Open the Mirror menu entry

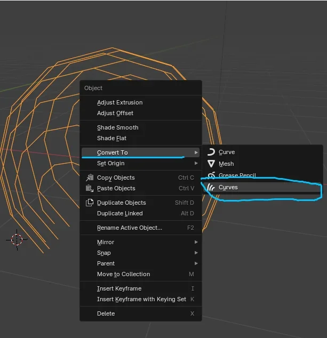click(141, 242)
